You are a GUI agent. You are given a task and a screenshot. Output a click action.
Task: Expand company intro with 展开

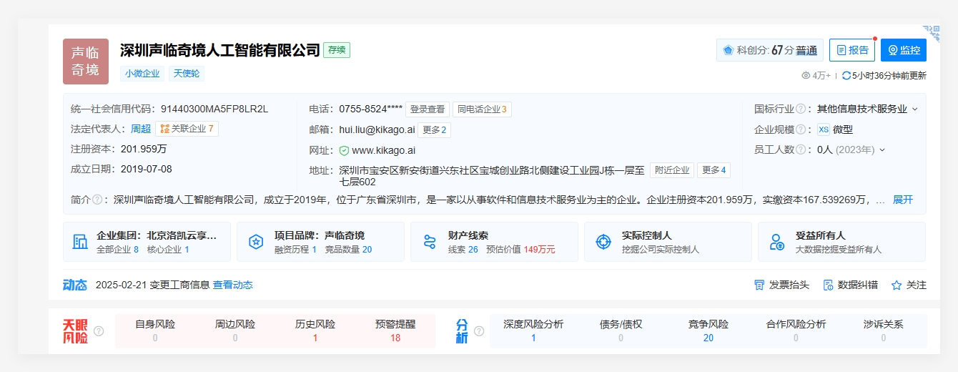tap(902, 200)
